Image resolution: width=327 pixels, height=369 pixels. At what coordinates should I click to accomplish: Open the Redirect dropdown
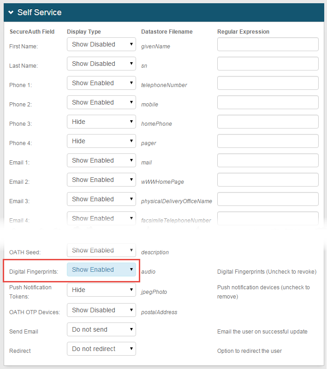[x=101, y=349]
